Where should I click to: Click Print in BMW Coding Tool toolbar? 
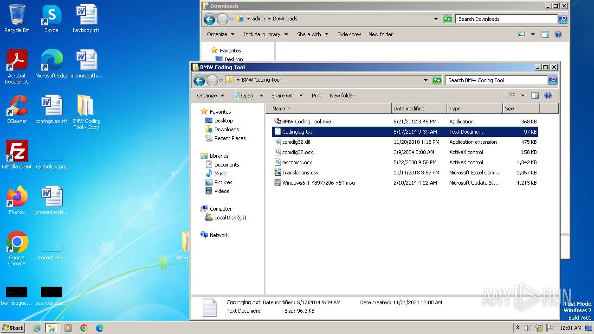click(317, 96)
